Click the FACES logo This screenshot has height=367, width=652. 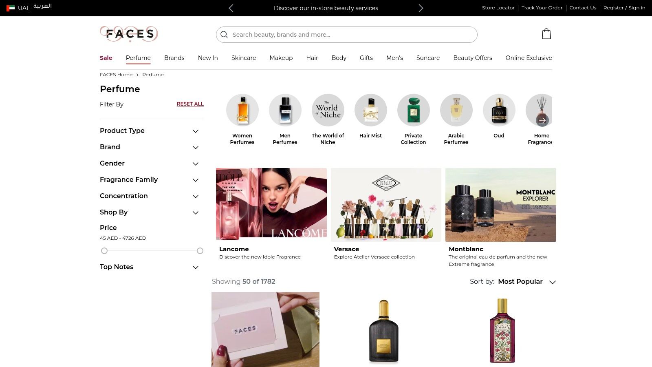click(x=129, y=34)
